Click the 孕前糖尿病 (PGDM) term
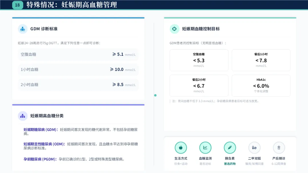Image resolution: width=308 pixels, height=173 pixels. click(40, 159)
